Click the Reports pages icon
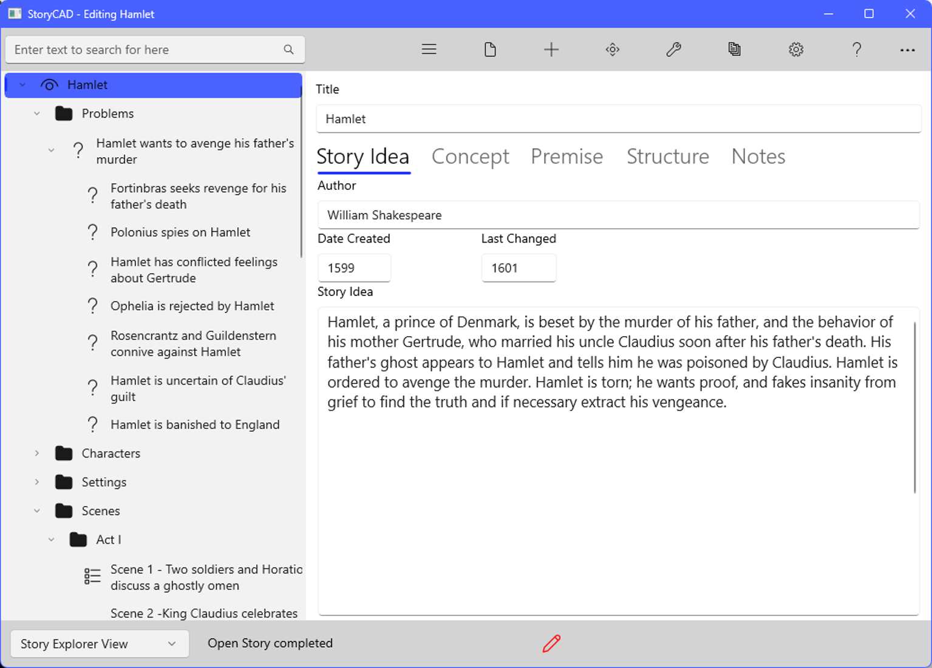Image resolution: width=932 pixels, height=668 pixels. click(x=734, y=49)
